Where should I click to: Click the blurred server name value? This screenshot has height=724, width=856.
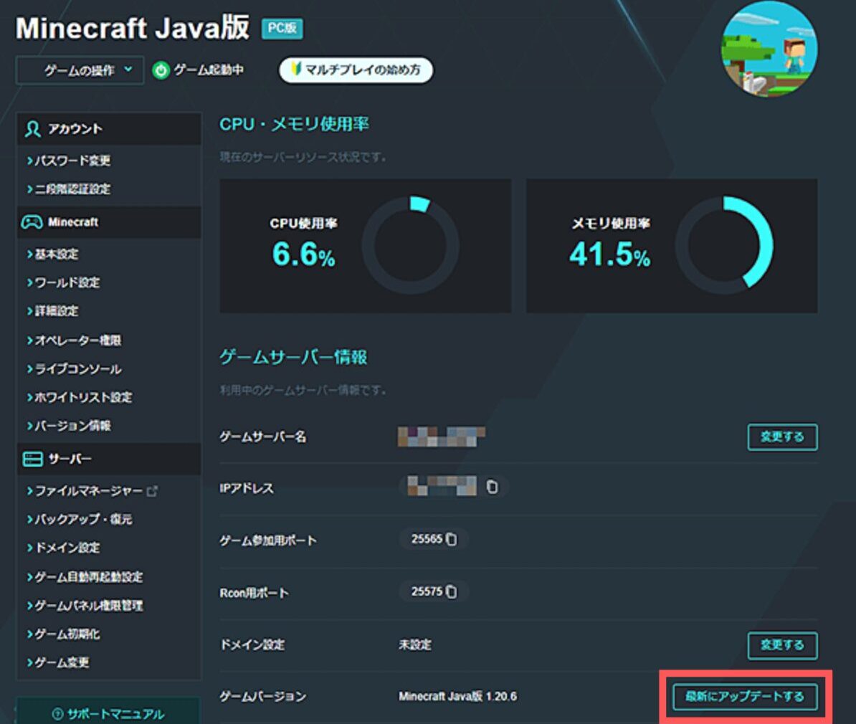(x=441, y=437)
